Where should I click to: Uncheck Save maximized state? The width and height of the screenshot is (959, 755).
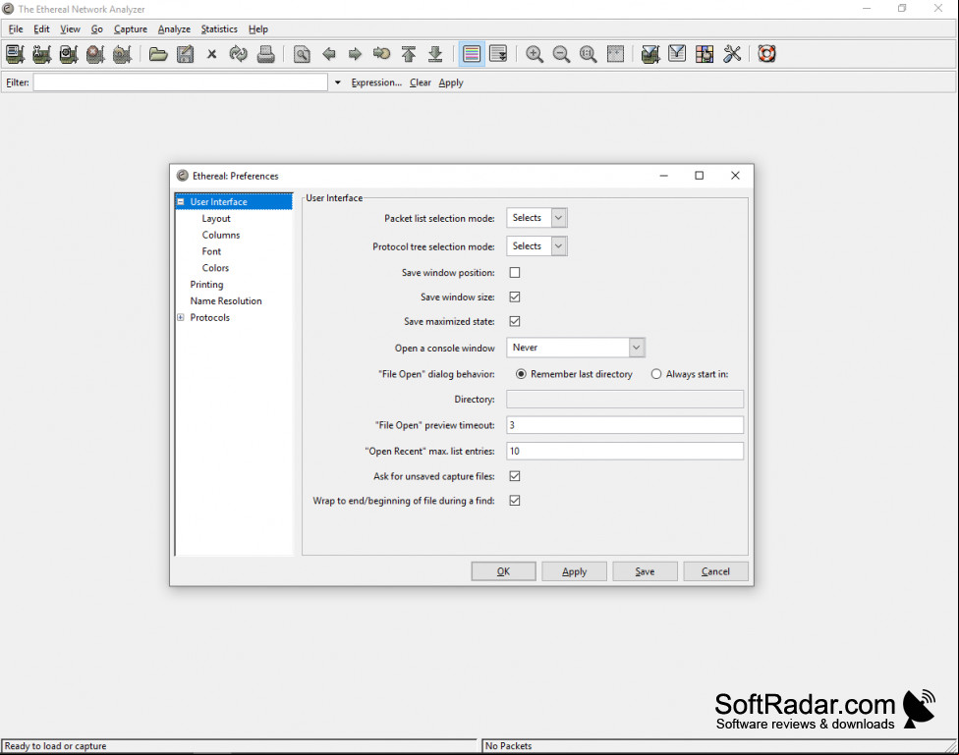coord(515,322)
